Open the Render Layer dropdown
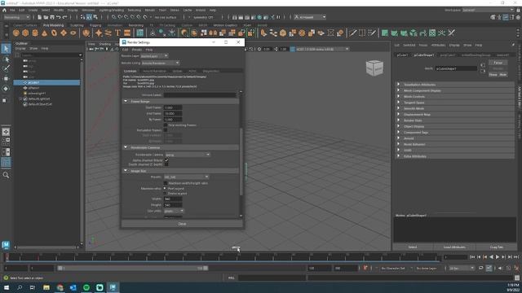The image size is (522, 293). pyautogui.click(x=154, y=56)
